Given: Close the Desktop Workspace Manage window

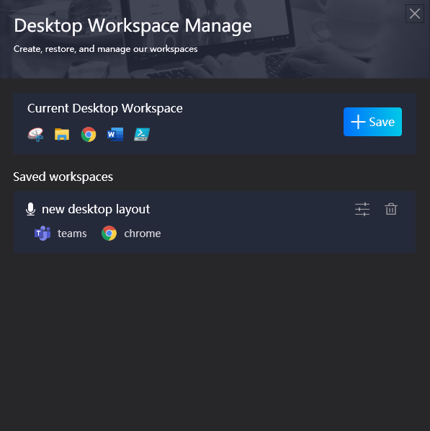Looking at the screenshot, I should click(x=415, y=14).
